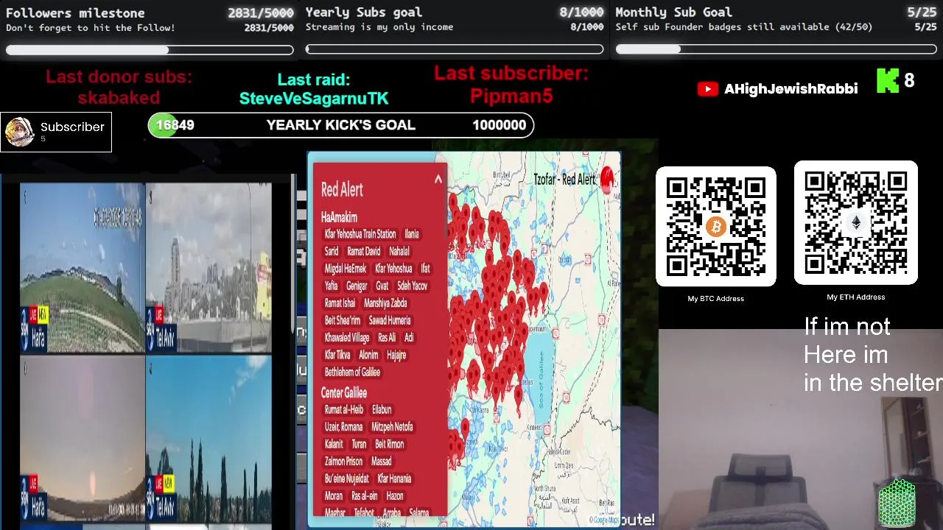
Task: Click the Kfar Hanania location tag
Action: (x=394, y=478)
